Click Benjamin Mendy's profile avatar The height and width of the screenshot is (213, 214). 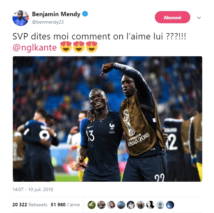coord(21,18)
